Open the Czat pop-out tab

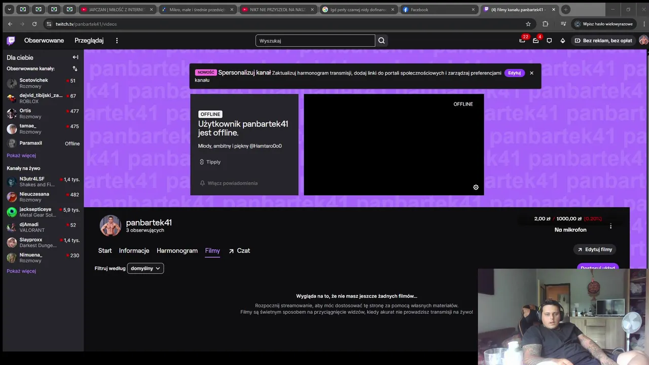(239, 250)
